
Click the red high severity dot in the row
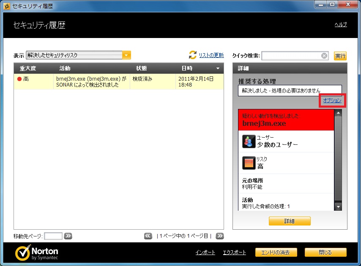coord(19,79)
